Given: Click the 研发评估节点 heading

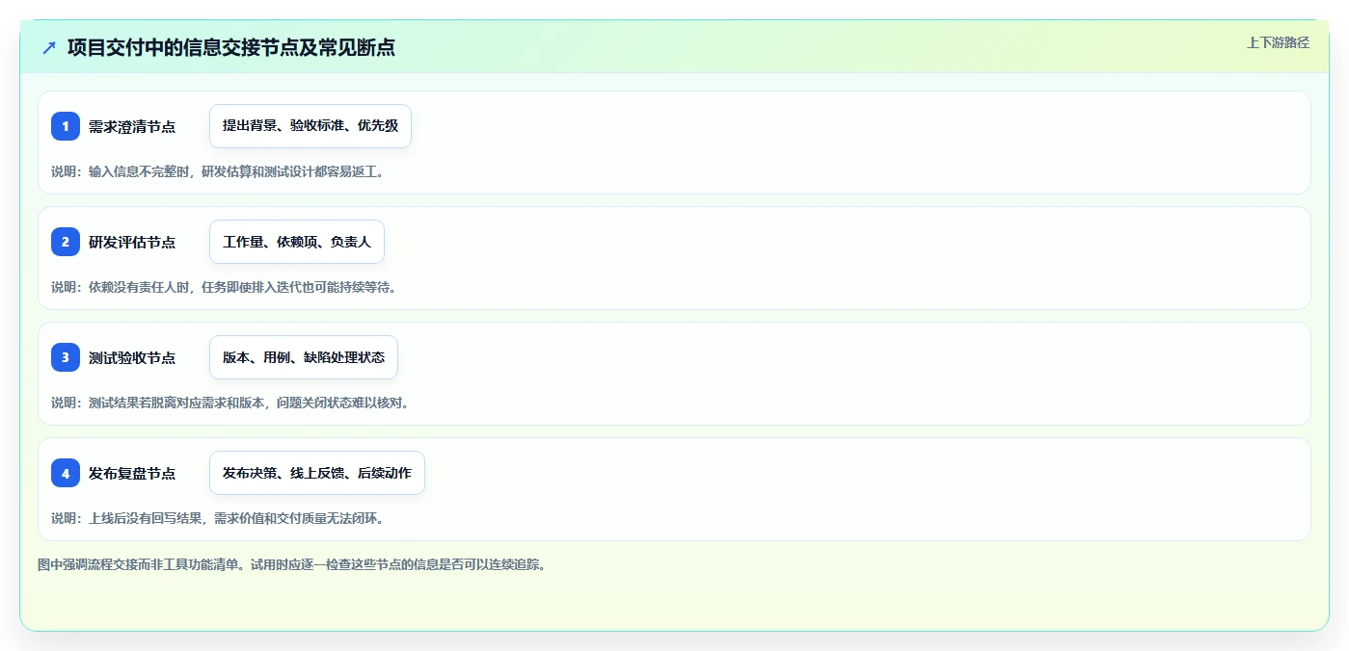Looking at the screenshot, I should click(x=132, y=242).
